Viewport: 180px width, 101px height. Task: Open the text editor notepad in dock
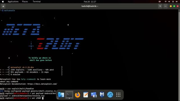(x=85, y=95)
